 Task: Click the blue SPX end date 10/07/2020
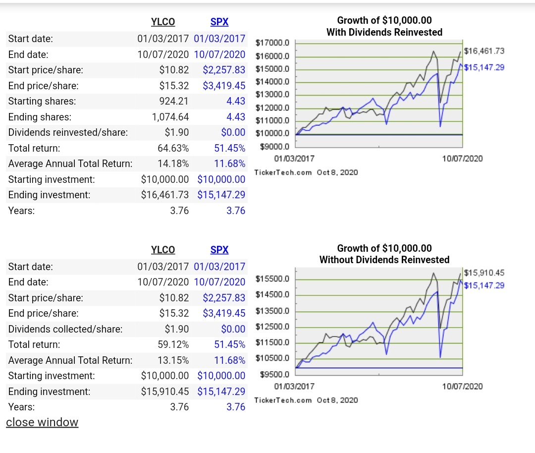[x=219, y=55]
